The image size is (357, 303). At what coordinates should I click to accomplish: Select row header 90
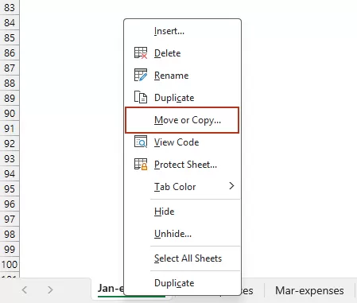click(x=10, y=113)
